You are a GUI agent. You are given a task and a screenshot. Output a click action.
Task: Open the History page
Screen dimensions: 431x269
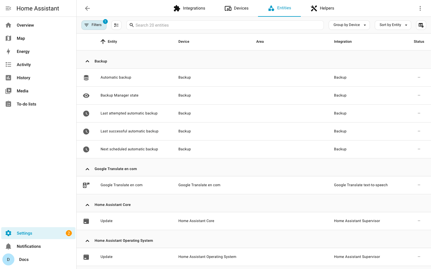tap(38, 78)
